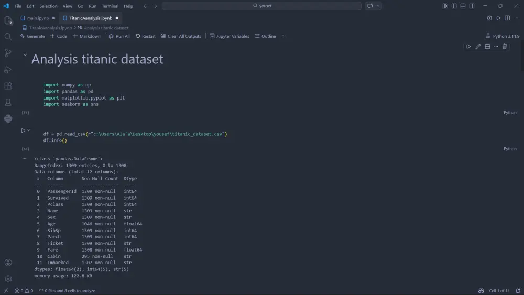
Task: Open the Copilot status icon in the status bar
Action: (481, 291)
